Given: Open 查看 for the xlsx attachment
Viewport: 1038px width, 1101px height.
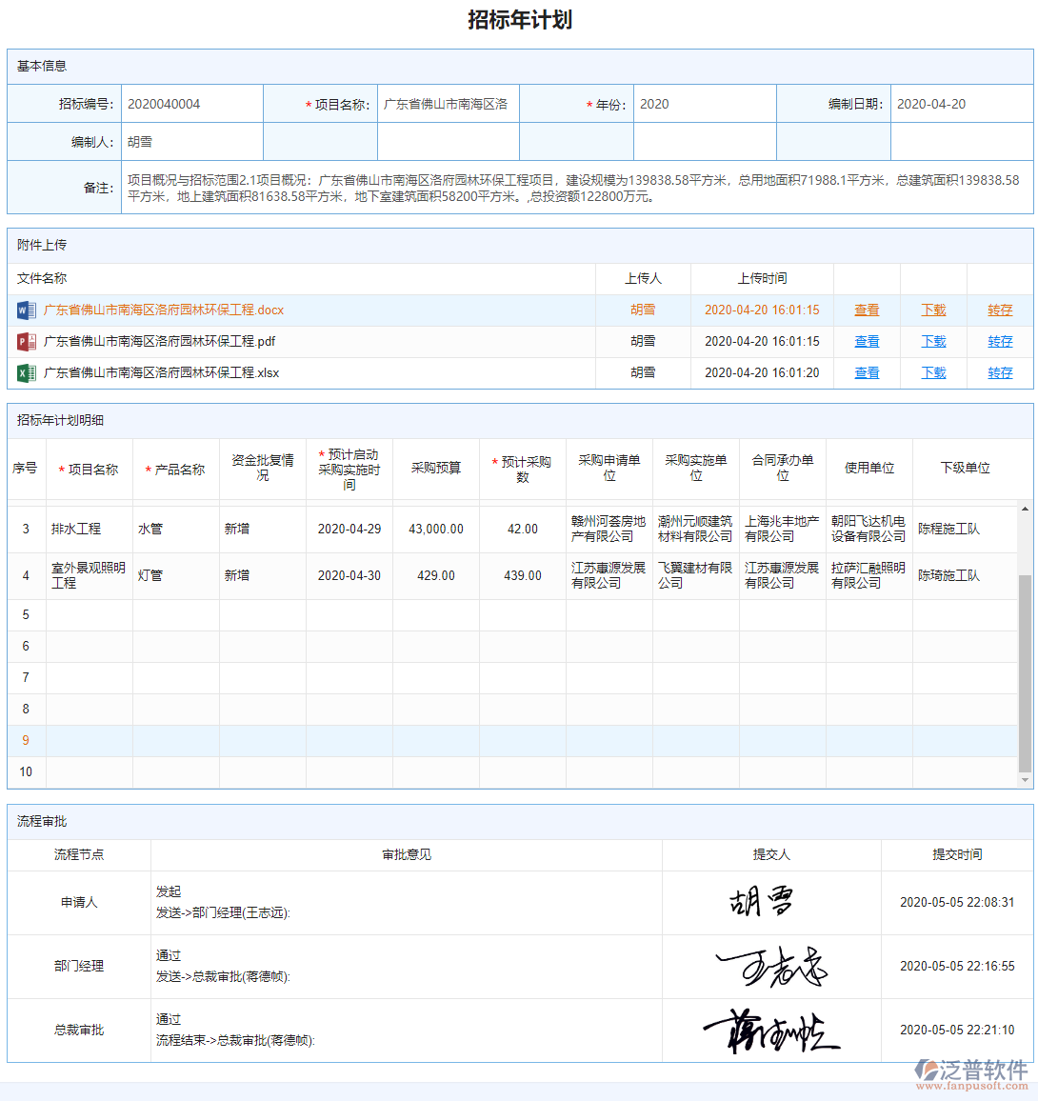Looking at the screenshot, I should click(x=867, y=372).
